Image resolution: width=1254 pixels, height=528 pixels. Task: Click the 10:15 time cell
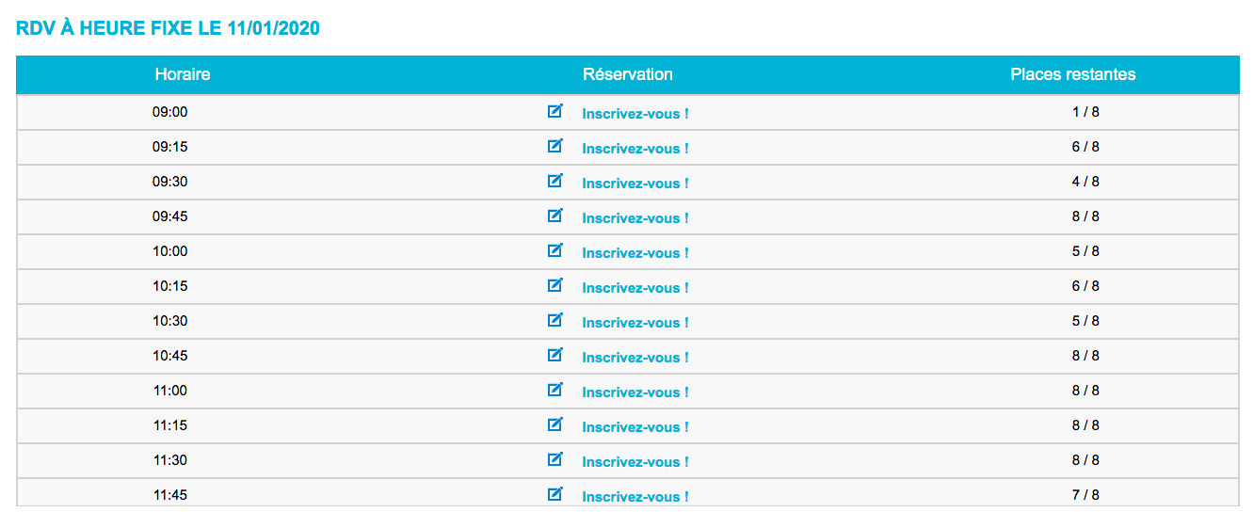pos(170,286)
